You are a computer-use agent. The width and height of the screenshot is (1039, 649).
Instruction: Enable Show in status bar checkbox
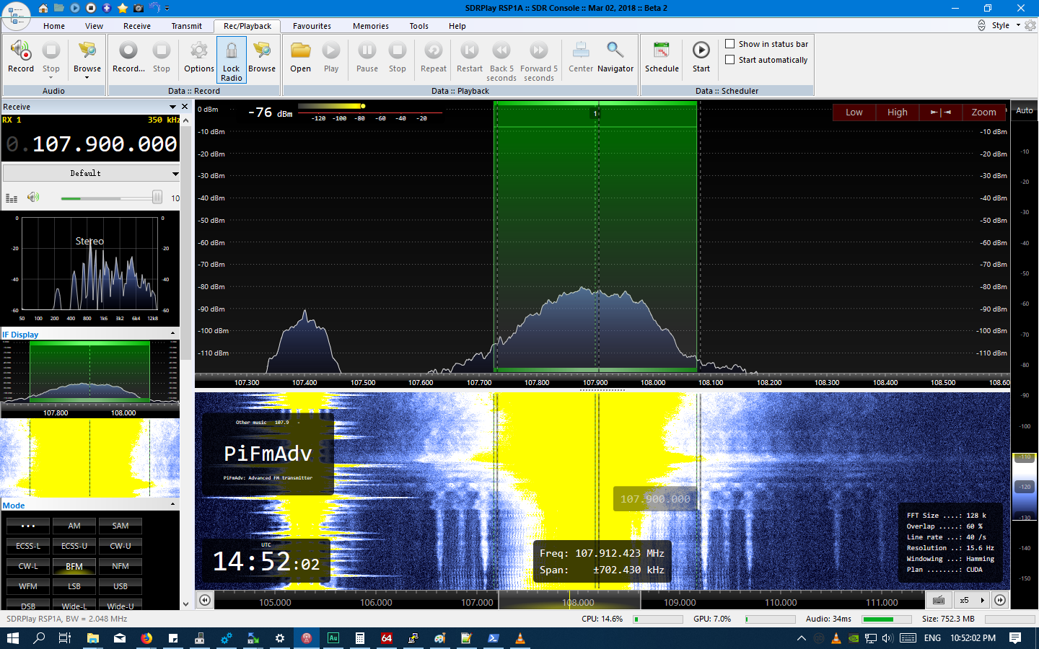tap(730, 44)
